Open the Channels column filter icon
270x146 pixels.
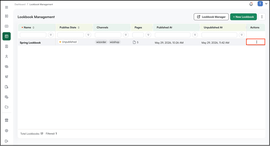126,35
